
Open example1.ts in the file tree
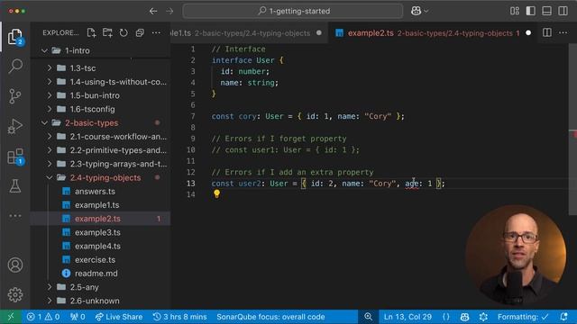pyautogui.click(x=100, y=205)
